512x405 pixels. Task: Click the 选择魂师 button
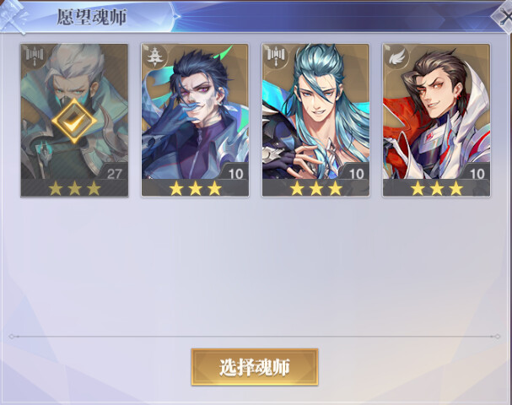click(255, 367)
